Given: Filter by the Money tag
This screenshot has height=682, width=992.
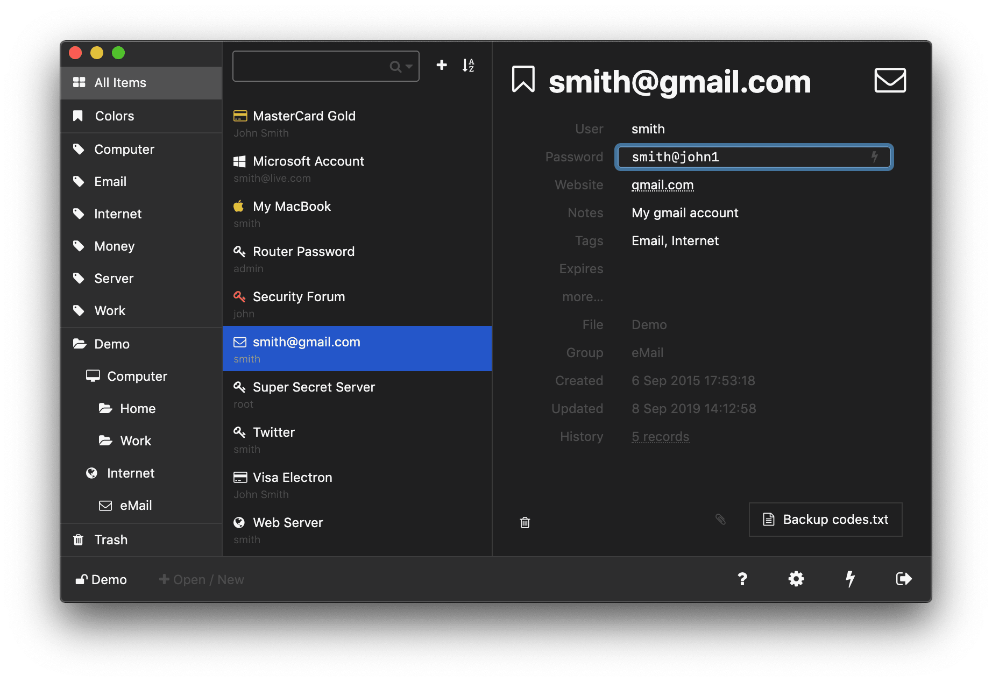Looking at the screenshot, I should tap(141, 246).
